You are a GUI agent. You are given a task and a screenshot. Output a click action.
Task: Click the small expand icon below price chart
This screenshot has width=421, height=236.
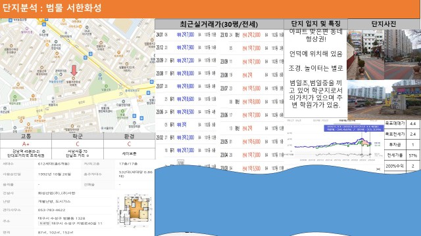point(378,169)
